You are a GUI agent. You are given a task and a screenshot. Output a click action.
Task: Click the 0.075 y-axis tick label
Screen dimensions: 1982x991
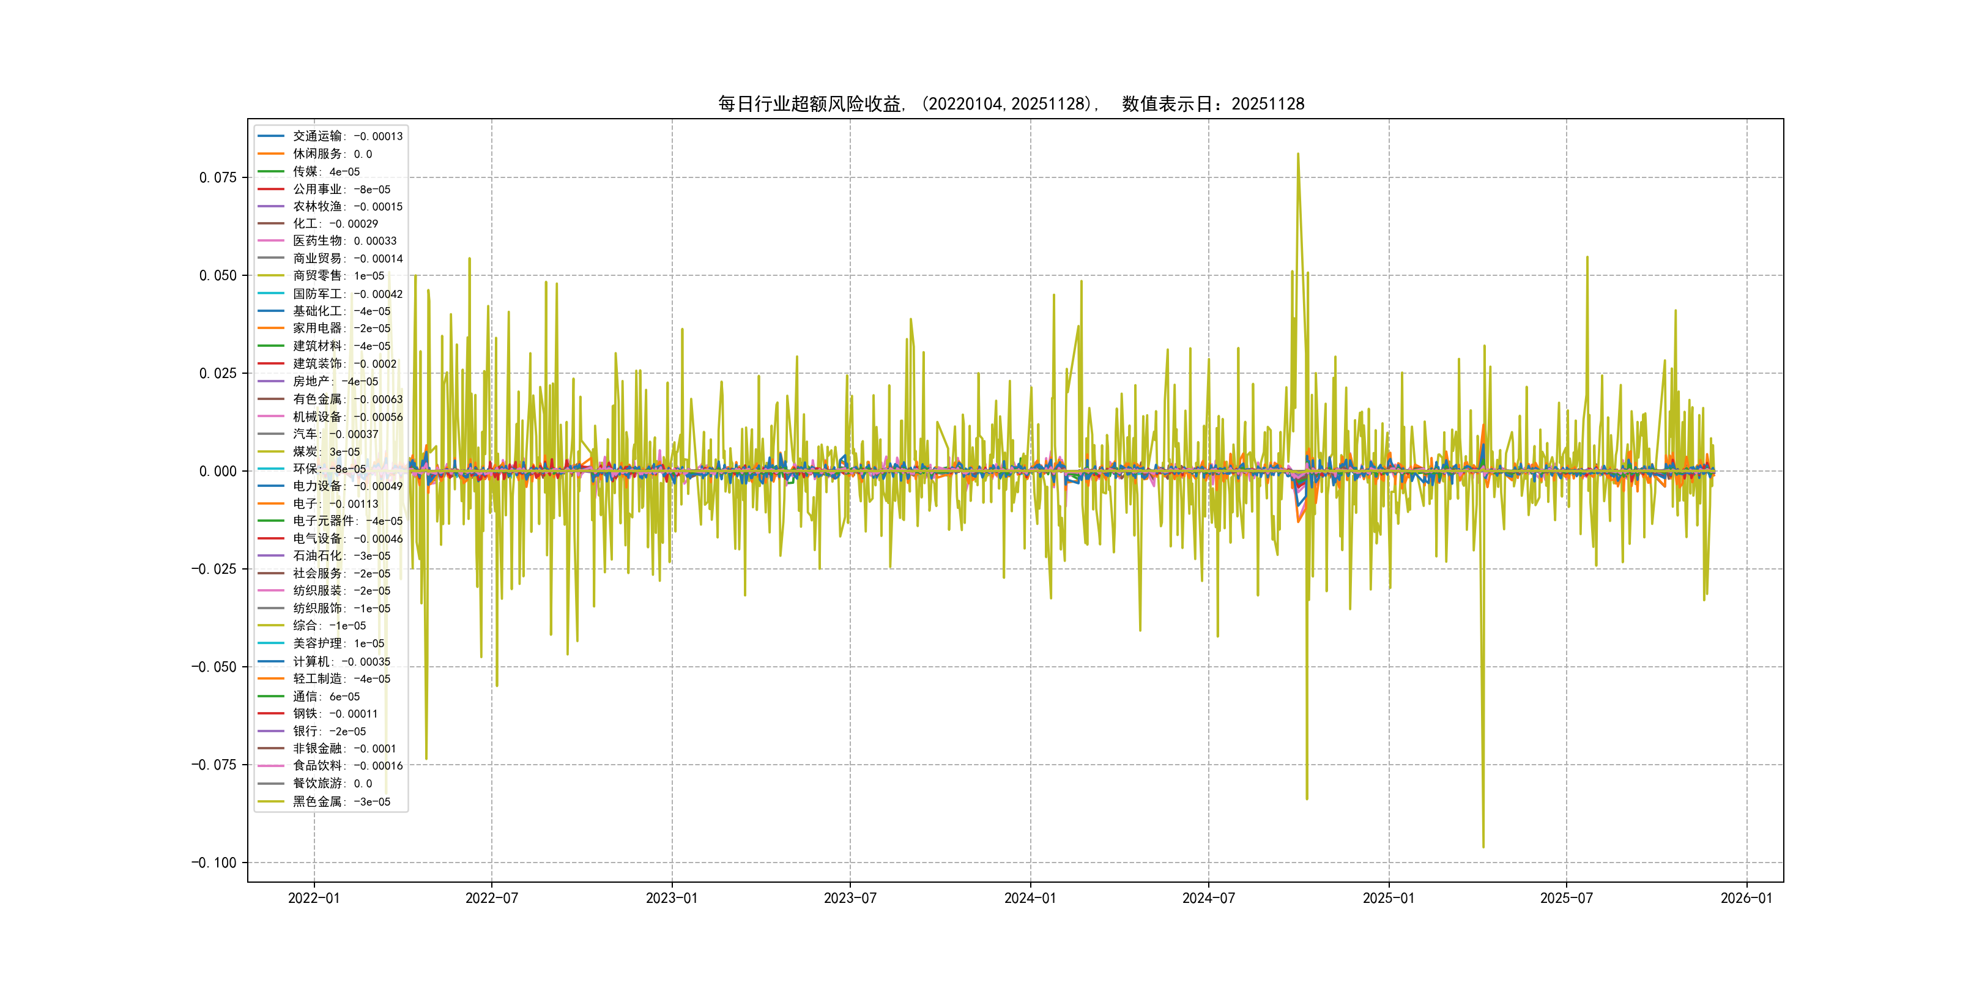pos(218,178)
